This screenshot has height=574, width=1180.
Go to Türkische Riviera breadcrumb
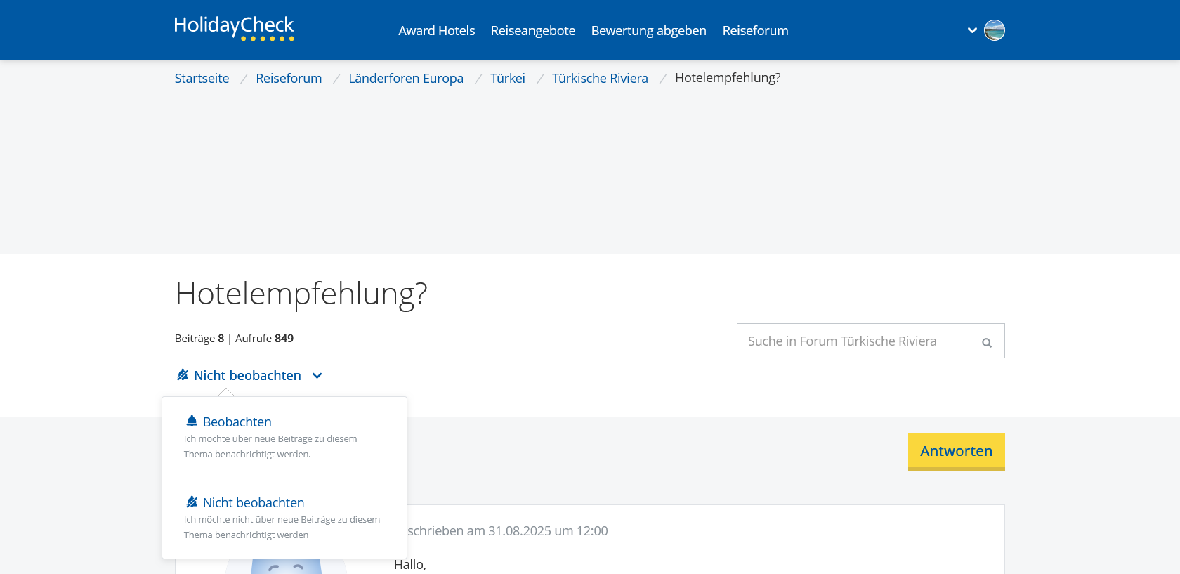[x=599, y=79]
